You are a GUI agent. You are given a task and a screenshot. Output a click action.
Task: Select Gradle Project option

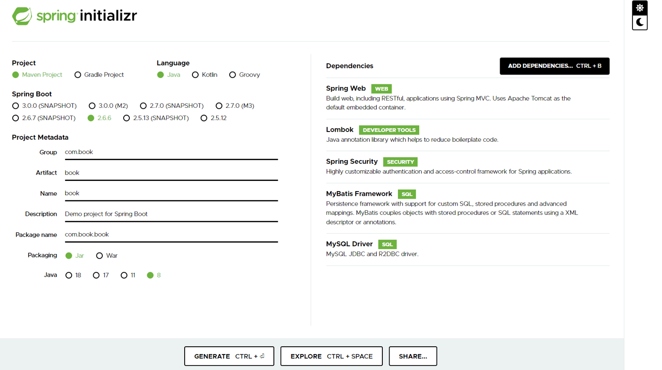tap(99, 75)
